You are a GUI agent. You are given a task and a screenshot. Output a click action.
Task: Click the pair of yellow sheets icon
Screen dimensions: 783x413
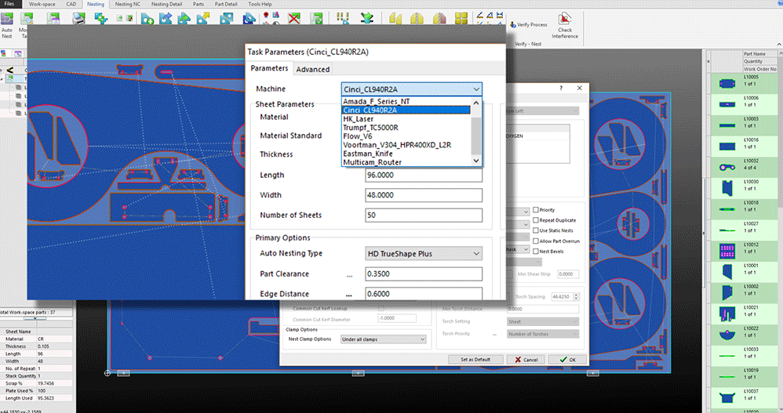(x=395, y=19)
